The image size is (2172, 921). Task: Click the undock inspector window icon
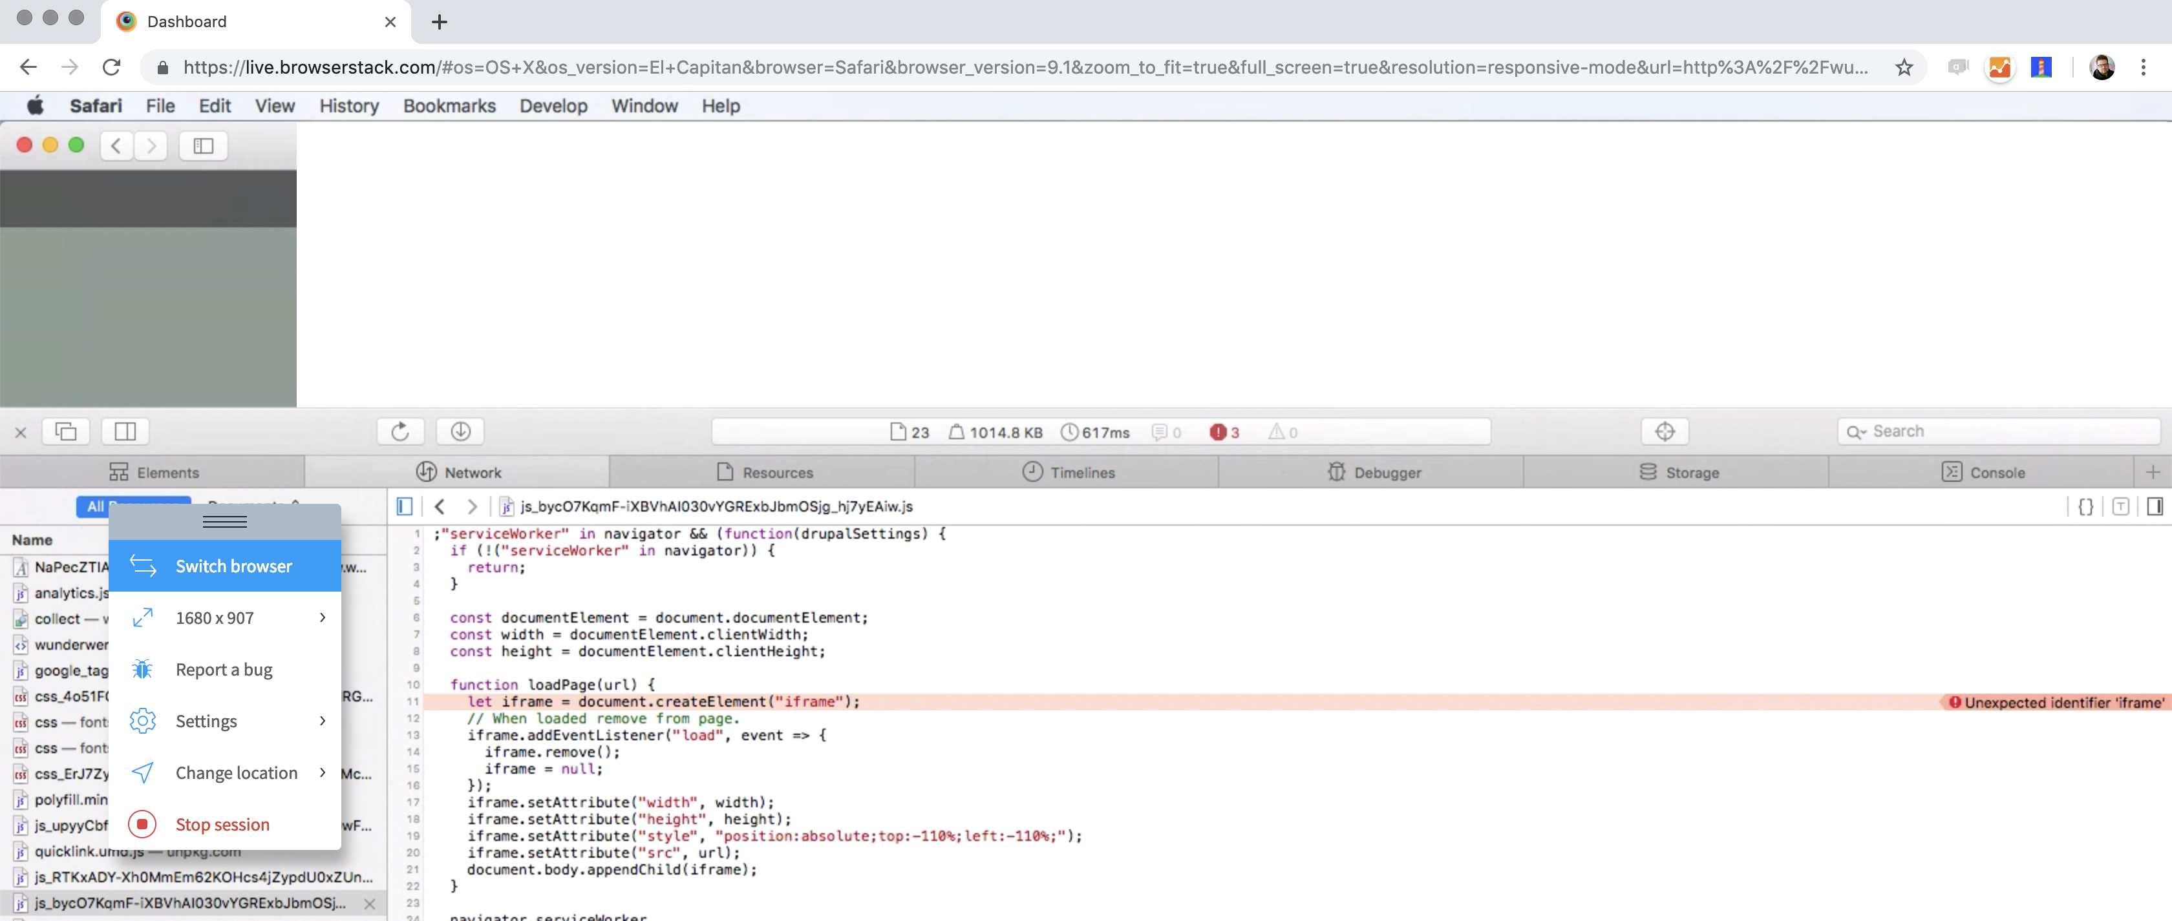(x=66, y=431)
